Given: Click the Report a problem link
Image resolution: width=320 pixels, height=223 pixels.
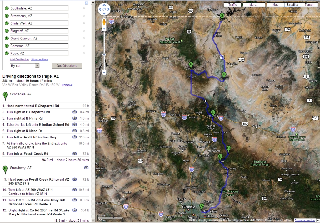Looking at the screenshot, I should (305, 220).
